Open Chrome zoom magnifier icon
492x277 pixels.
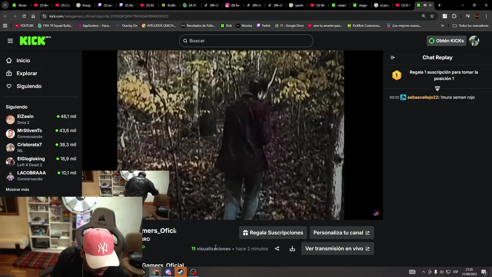pyautogui.click(x=424, y=16)
